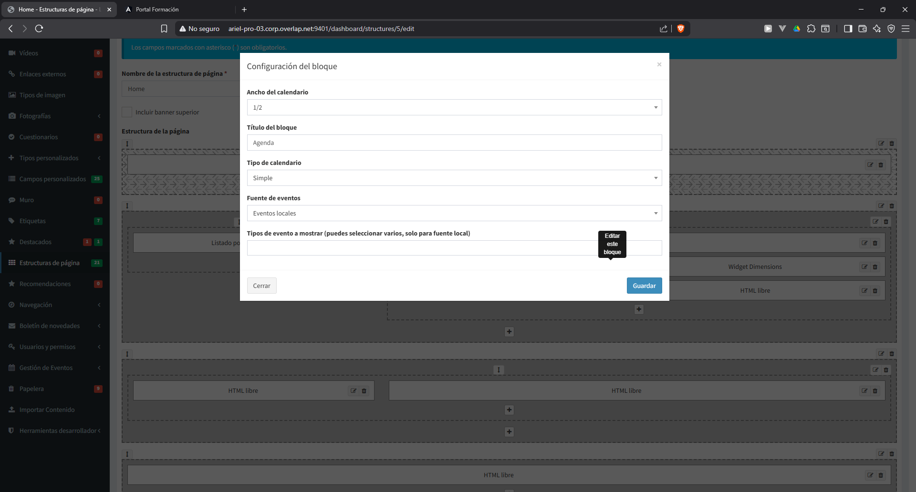Click the bookmark icon in the browser toolbar
This screenshot has height=492, width=916.
point(164,29)
